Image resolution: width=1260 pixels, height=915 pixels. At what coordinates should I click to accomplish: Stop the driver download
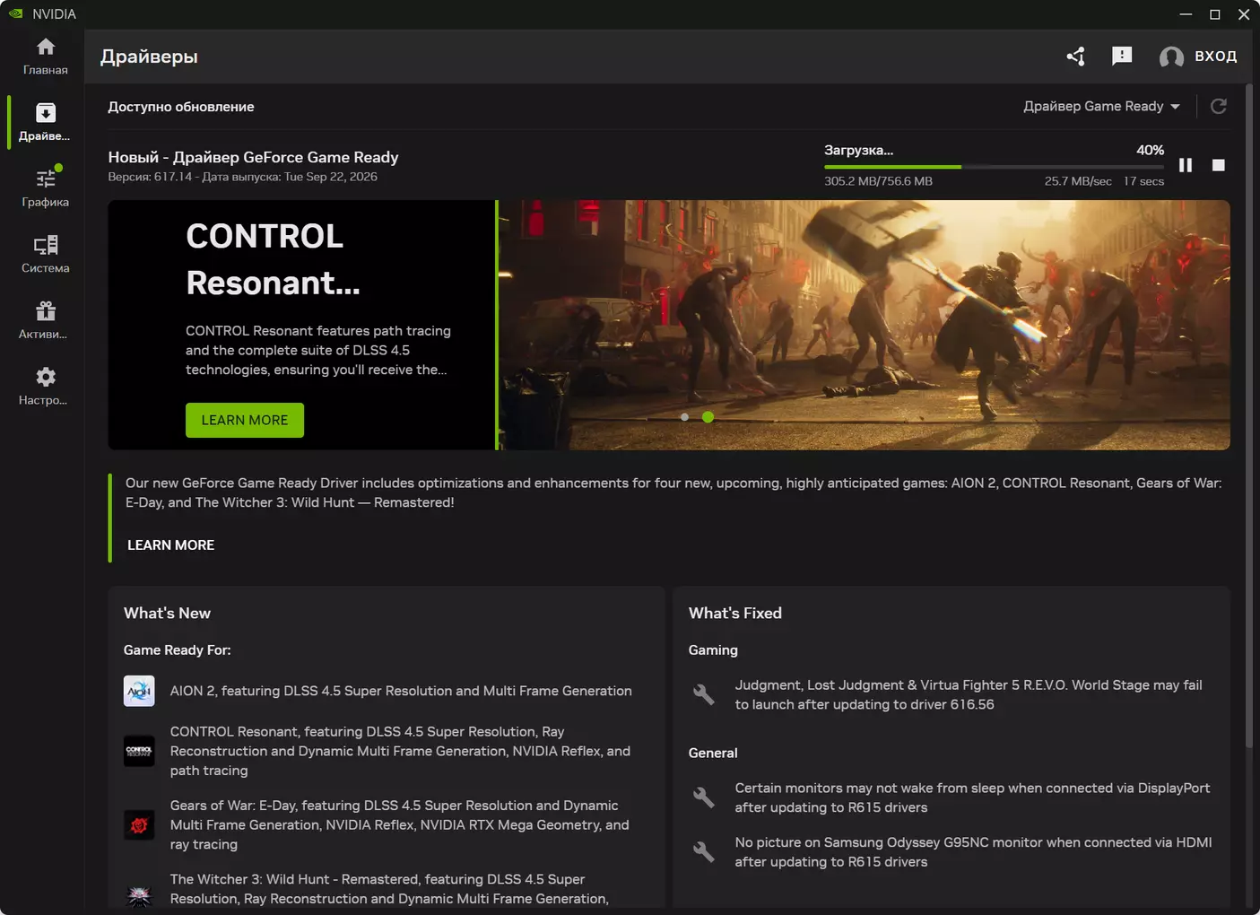1218,165
